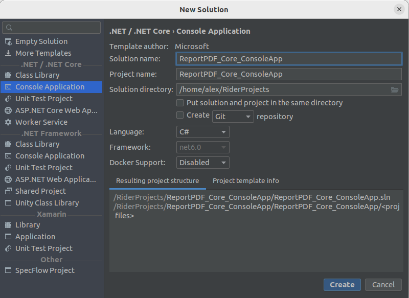The height and width of the screenshot is (298, 409).
Task: Select Resulting project structure tab
Action: tap(157, 181)
